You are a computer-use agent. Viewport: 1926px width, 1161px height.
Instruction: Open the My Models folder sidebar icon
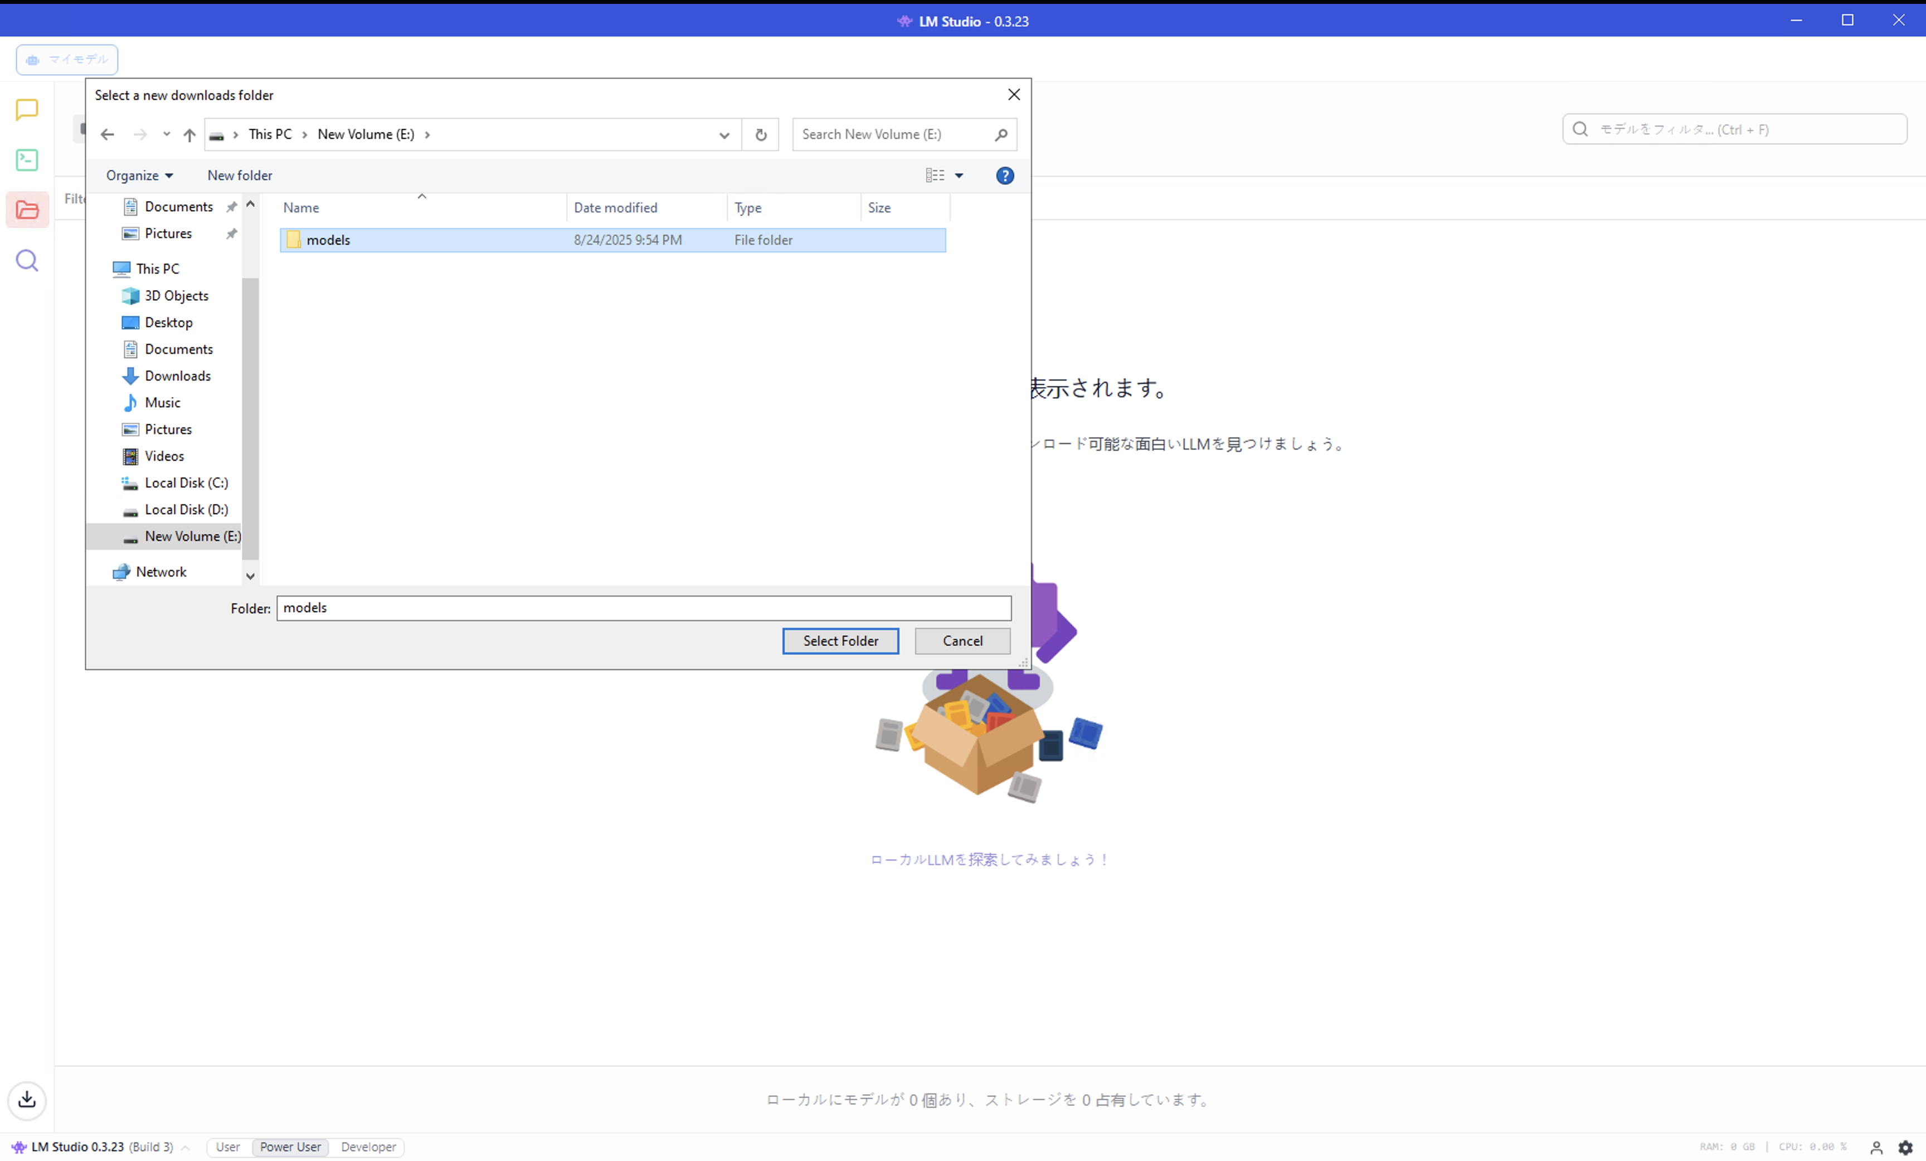click(27, 210)
